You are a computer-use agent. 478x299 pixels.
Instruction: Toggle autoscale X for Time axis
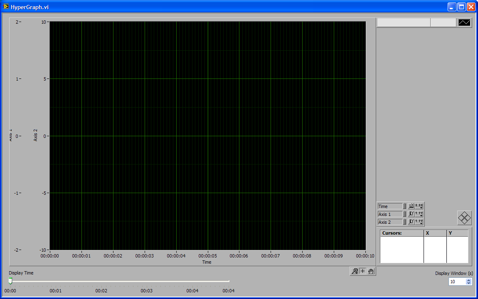click(x=411, y=206)
